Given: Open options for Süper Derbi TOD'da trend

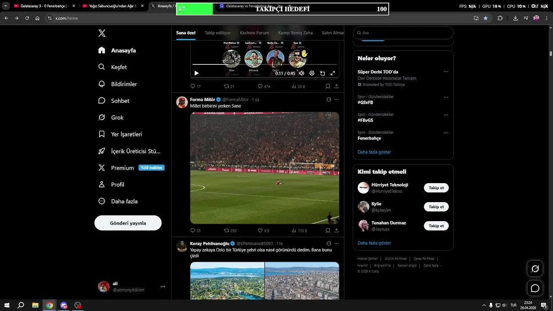Looking at the screenshot, I should tap(446, 72).
